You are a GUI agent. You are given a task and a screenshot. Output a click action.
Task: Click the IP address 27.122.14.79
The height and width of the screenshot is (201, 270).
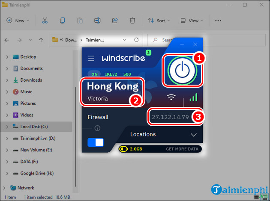coord(170,117)
